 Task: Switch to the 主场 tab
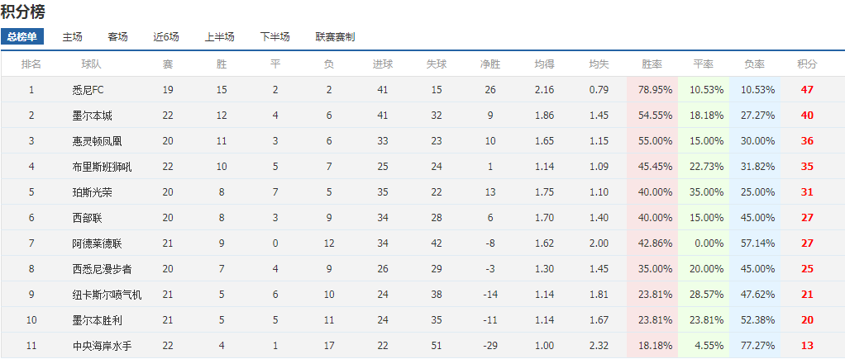pos(73,37)
